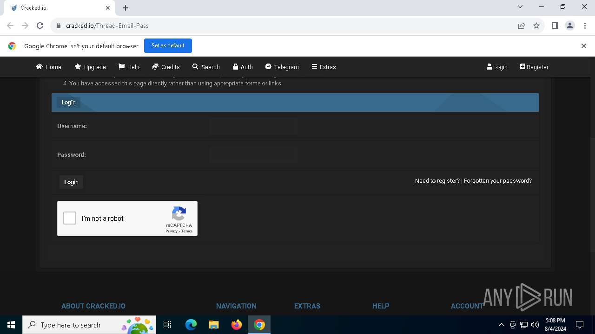Expand the Extras menu
Screen dimensions: 595x334
(x=324, y=67)
